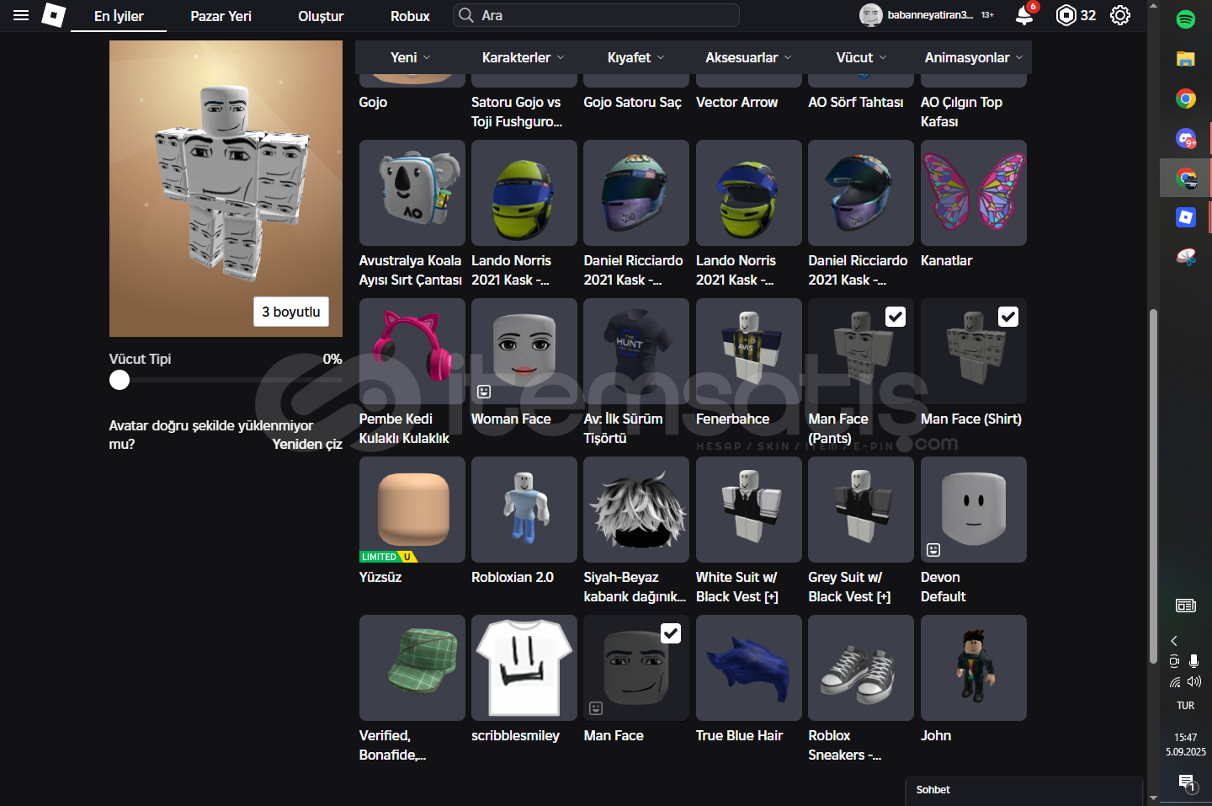Select the limited Yüzsüz head item
This screenshot has width=1212, height=806.
[412, 510]
